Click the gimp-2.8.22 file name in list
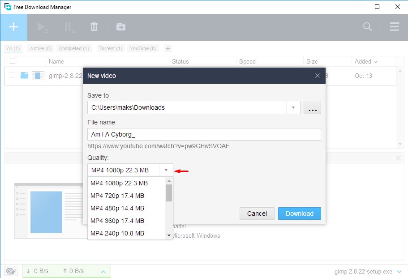Image resolution: width=408 pixels, height=278 pixels. click(65, 76)
